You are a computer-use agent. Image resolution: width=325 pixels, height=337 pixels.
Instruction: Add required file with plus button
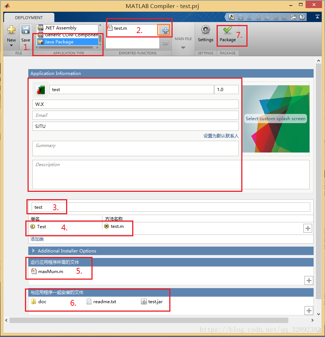tap(309, 280)
